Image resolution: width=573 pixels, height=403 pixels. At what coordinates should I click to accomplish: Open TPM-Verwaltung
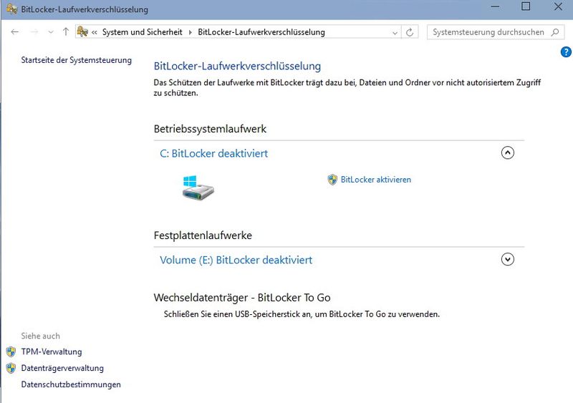click(x=52, y=352)
